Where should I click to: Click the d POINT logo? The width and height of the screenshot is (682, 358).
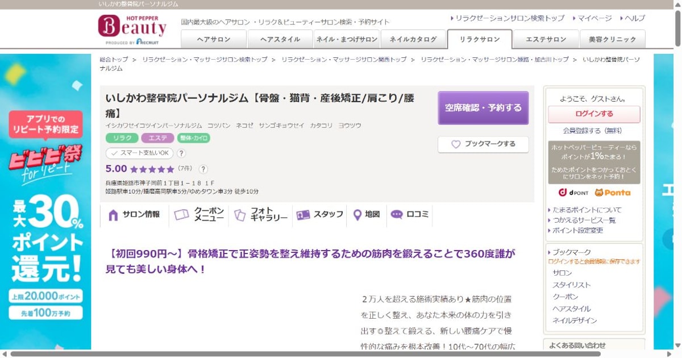point(573,193)
